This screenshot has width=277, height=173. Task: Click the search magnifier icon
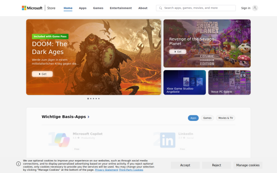tap(160, 8)
